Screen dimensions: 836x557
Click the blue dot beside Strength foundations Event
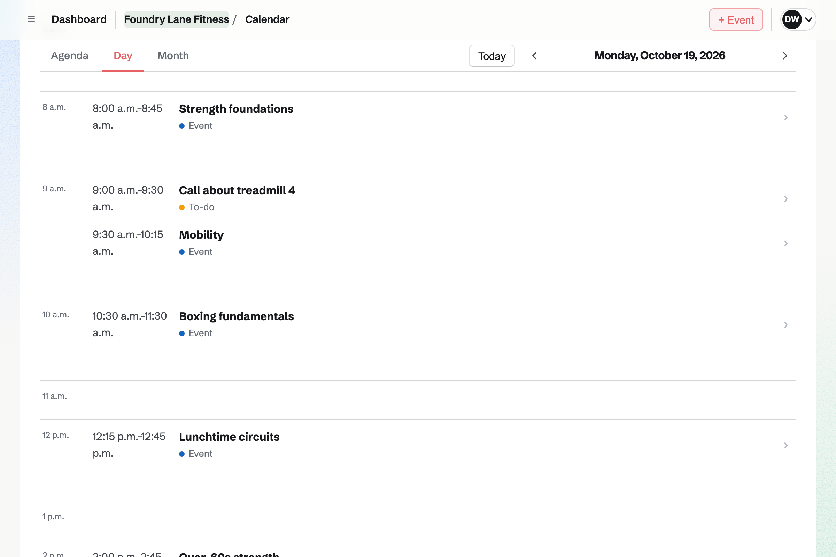click(181, 126)
